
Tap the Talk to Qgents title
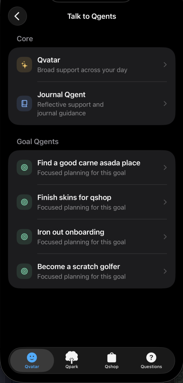[x=91, y=16]
